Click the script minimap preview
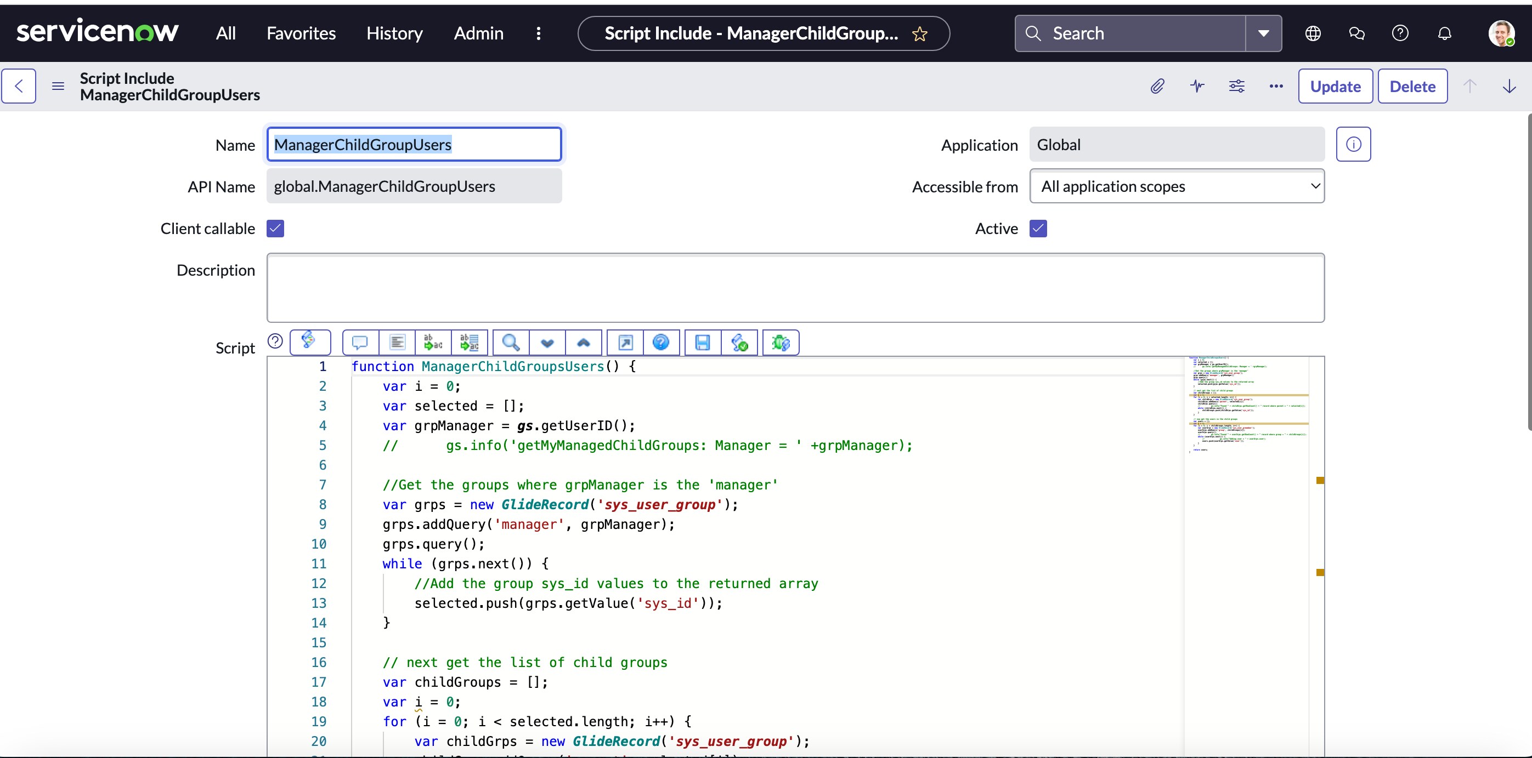Image resolution: width=1532 pixels, height=758 pixels. pos(1247,404)
